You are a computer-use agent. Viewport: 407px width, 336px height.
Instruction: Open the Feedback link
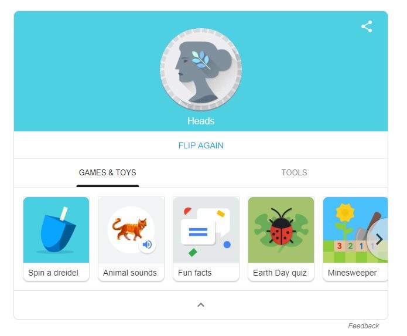click(364, 326)
